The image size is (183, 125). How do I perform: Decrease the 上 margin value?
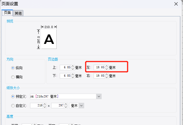(x=73, y=69)
